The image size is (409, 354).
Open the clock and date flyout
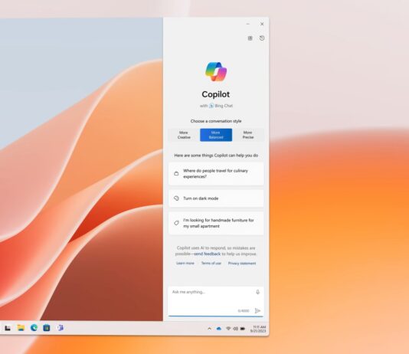(258, 329)
